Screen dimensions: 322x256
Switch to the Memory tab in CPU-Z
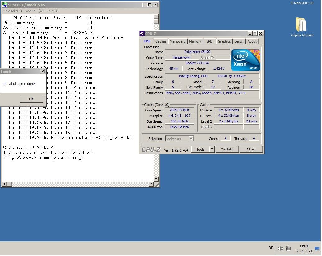pyautogui.click(x=195, y=41)
